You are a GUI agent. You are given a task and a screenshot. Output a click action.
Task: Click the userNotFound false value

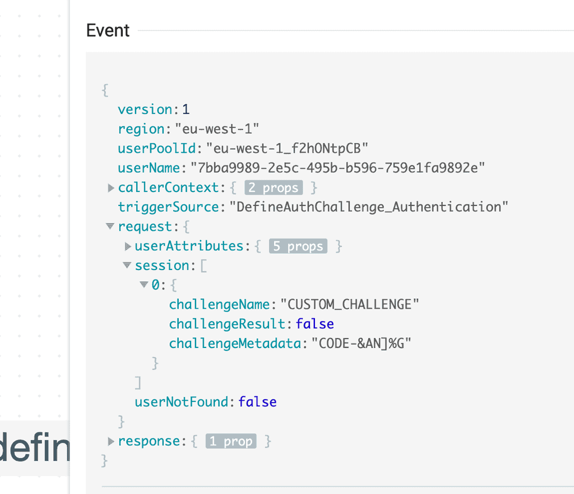257,402
